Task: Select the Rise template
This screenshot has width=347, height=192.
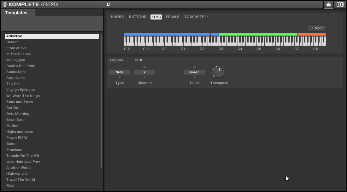Action: pyautogui.click(x=51, y=185)
